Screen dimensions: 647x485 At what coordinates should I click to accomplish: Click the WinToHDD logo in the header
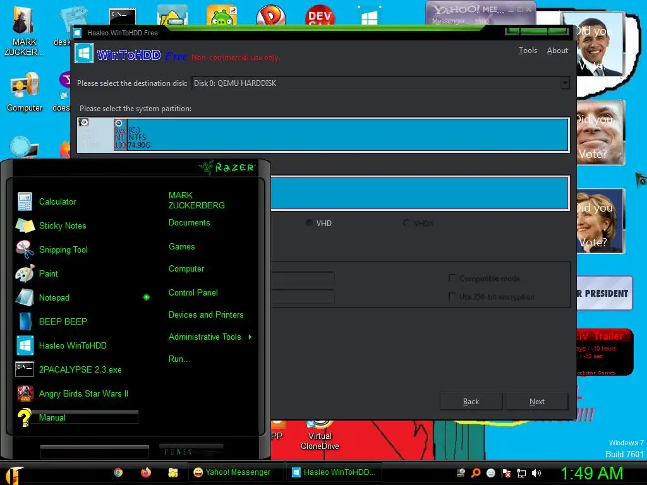tap(84, 54)
